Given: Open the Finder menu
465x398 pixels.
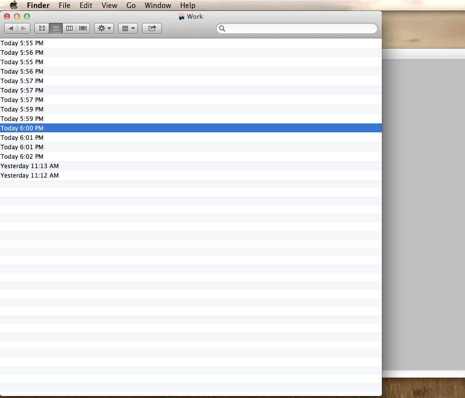Looking at the screenshot, I should coord(38,5).
